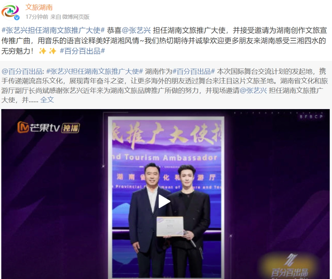Click the 独播 badge in video
This screenshot has width=332, height=279.
point(70,128)
